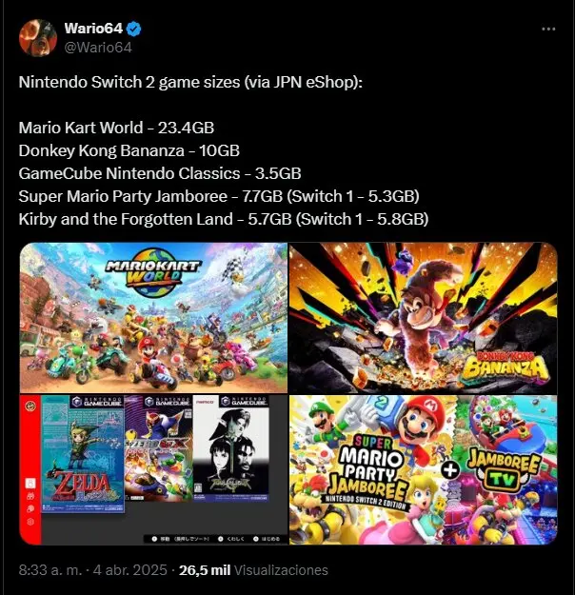
Task: Open the Super Mario Party Jamboree image
Action: (424, 469)
